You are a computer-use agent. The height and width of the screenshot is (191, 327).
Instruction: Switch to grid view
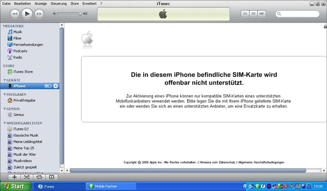(x=253, y=14)
